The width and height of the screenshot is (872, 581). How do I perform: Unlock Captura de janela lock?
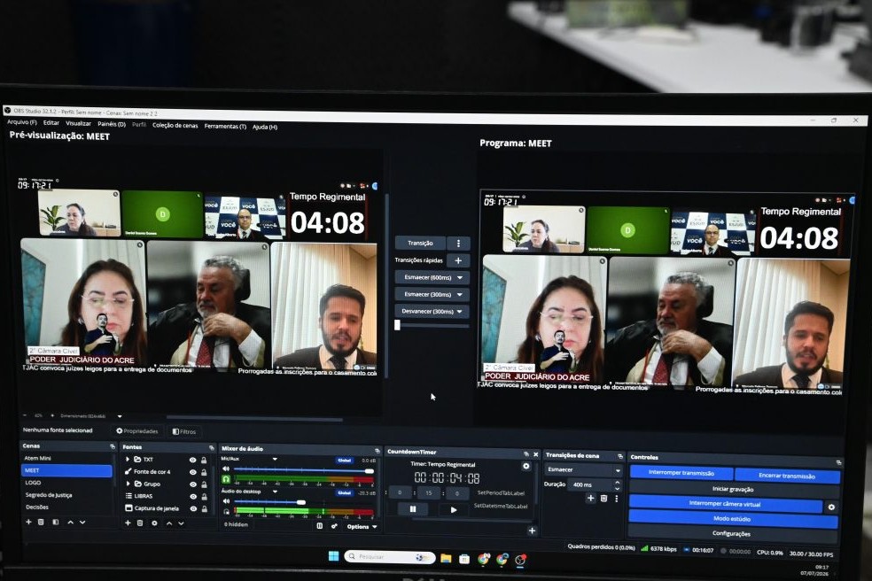205,509
